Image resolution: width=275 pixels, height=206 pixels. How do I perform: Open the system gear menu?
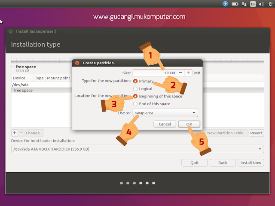click(x=271, y=4)
